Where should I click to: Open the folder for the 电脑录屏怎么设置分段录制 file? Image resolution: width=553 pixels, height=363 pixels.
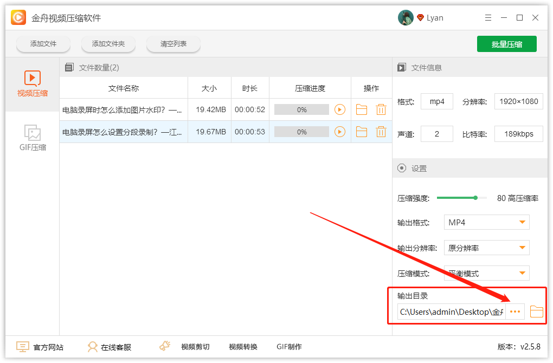pos(362,132)
